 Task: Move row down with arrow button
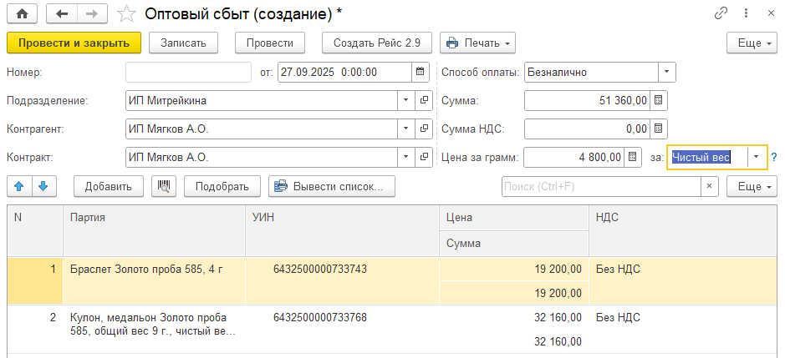(x=42, y=186)
